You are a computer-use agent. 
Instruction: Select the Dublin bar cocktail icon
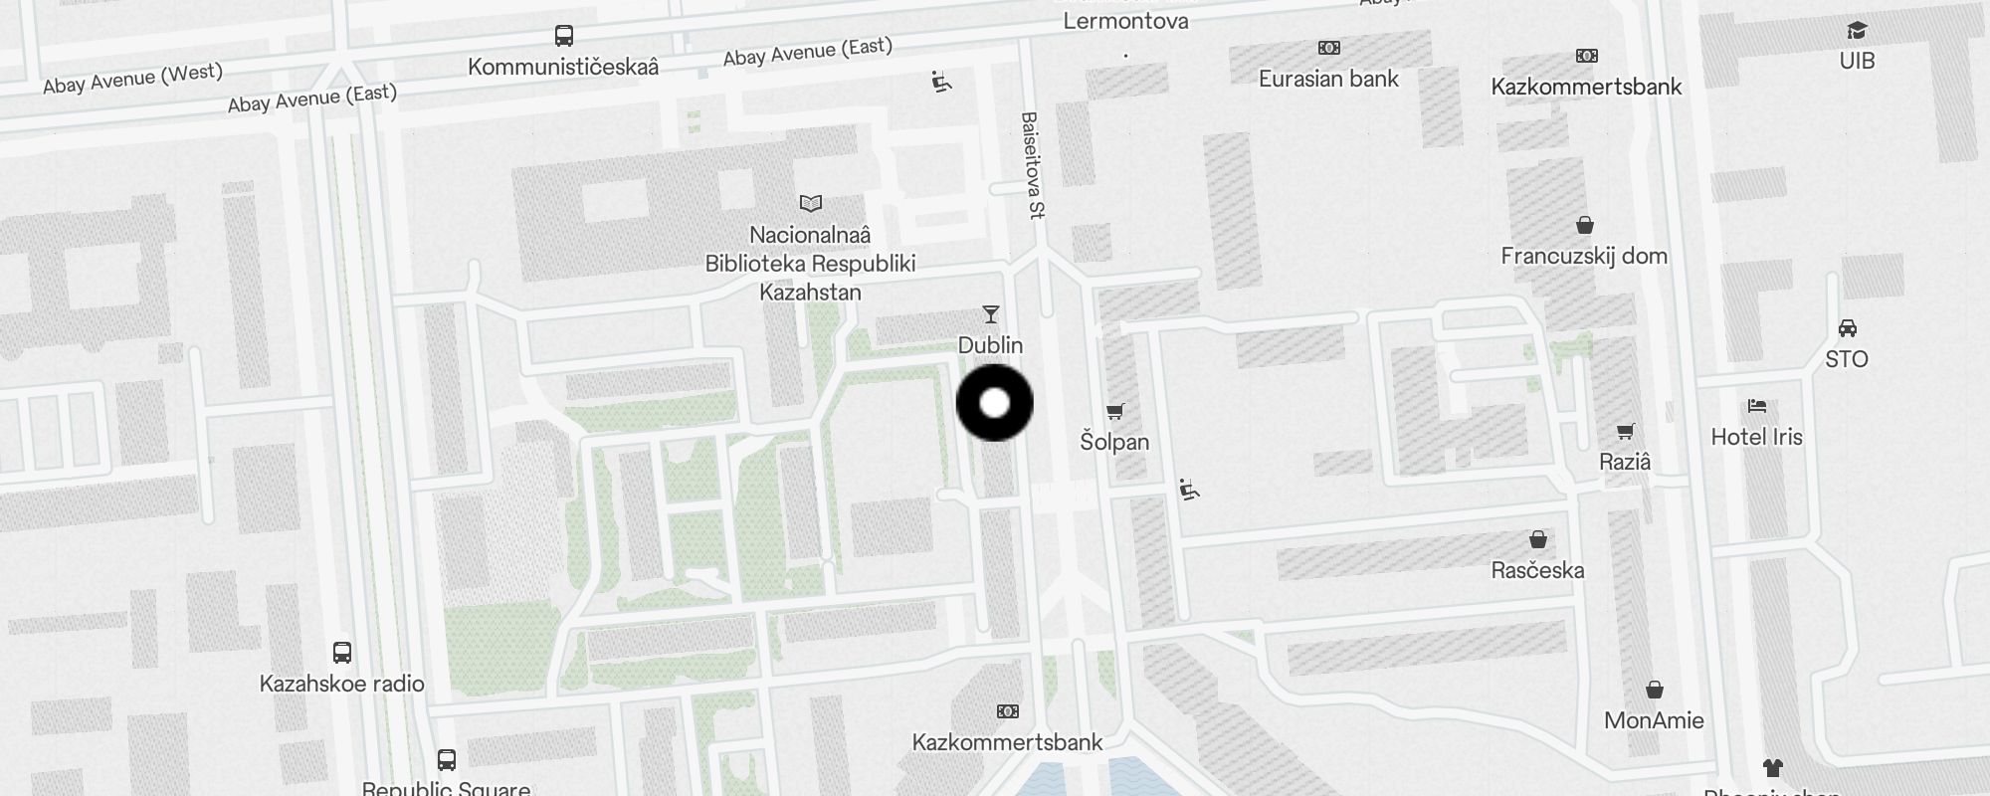[990, 314]
